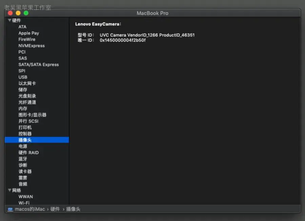Show USB device information
Image resolution: width=305 pixels, height=221 pixels.
tap(23, 77)
